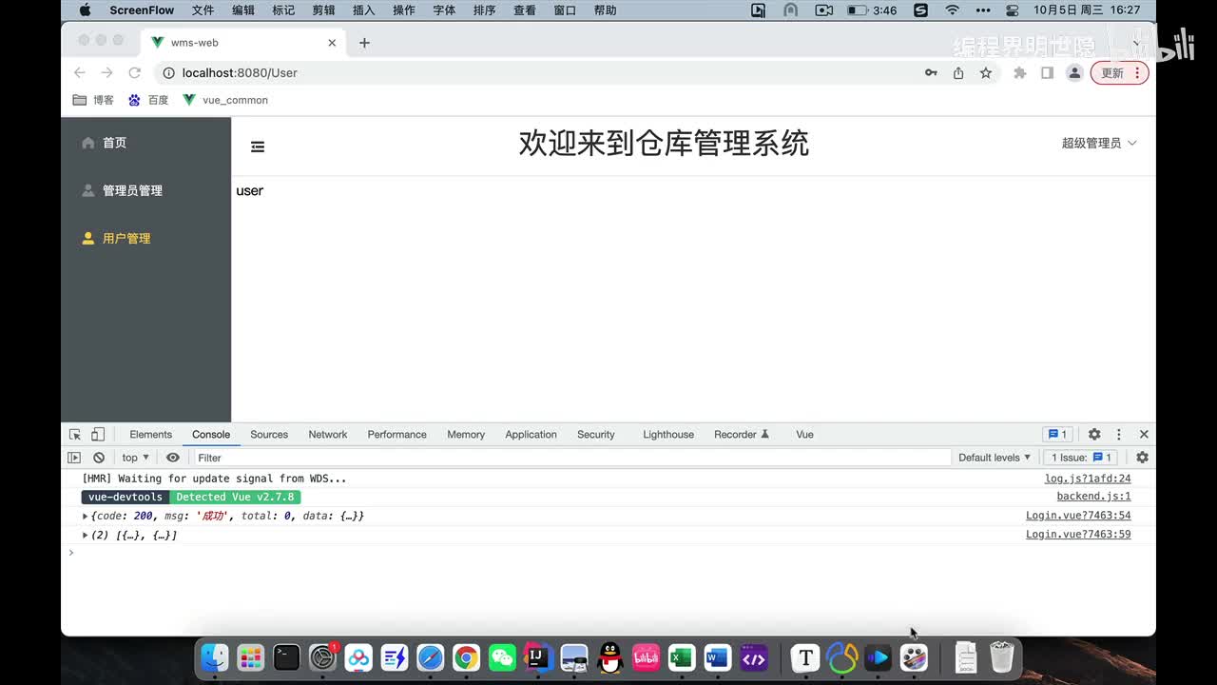1217x685 pixels.
Task: Open the 超级管理员 user dropdown
Action: point(1099,143)
